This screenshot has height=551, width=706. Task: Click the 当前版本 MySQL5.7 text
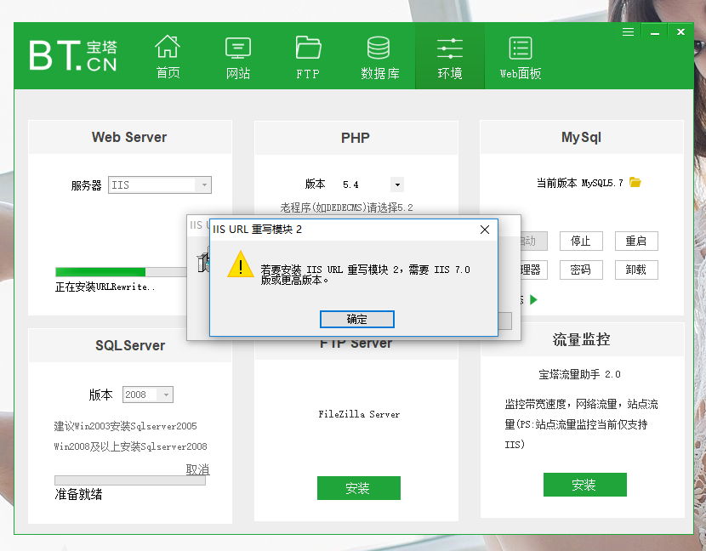pos(579,183)
